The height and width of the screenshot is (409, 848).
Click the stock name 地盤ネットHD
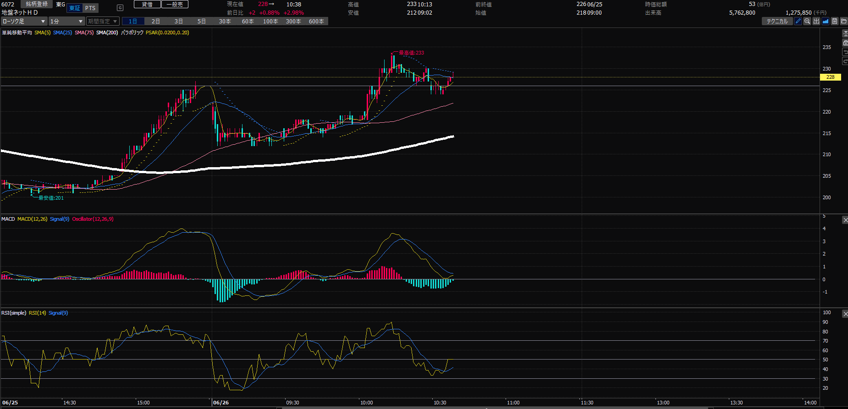click(x=20, y=13)
